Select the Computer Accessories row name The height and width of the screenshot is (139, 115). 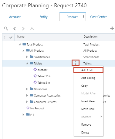click(47, 96)
